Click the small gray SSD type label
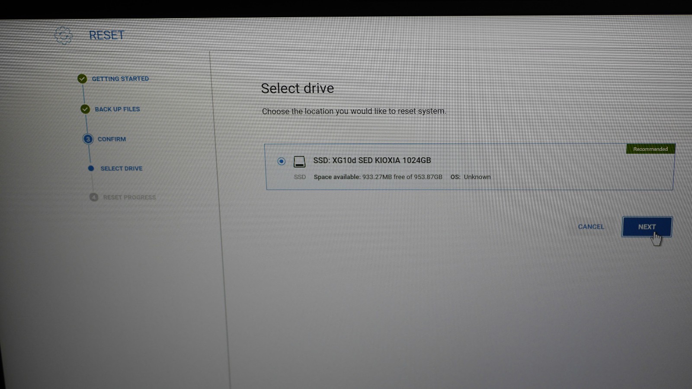This screenshot has width=692, height=389. tap(300, 177)
